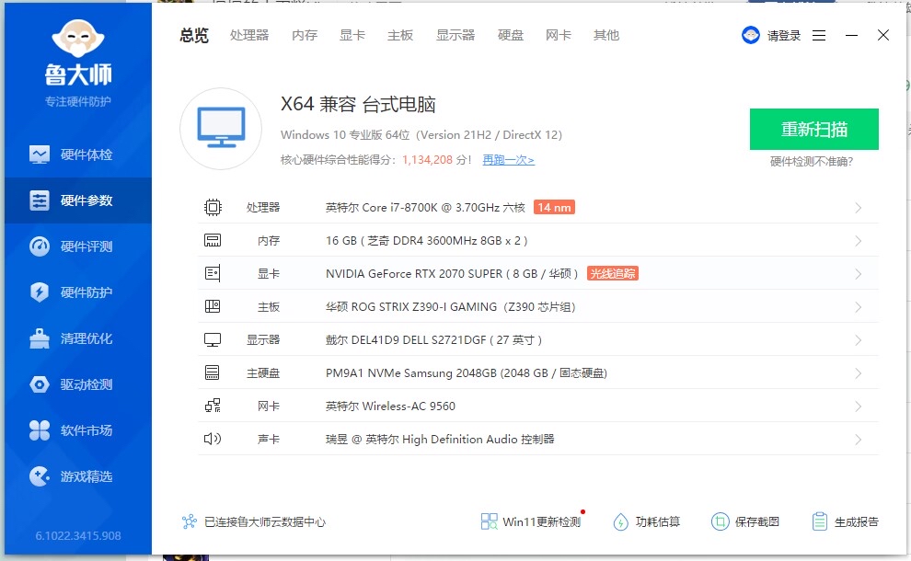Switch to the 内存 tab
The image size is (911, 561).
[x=304, y=35]
